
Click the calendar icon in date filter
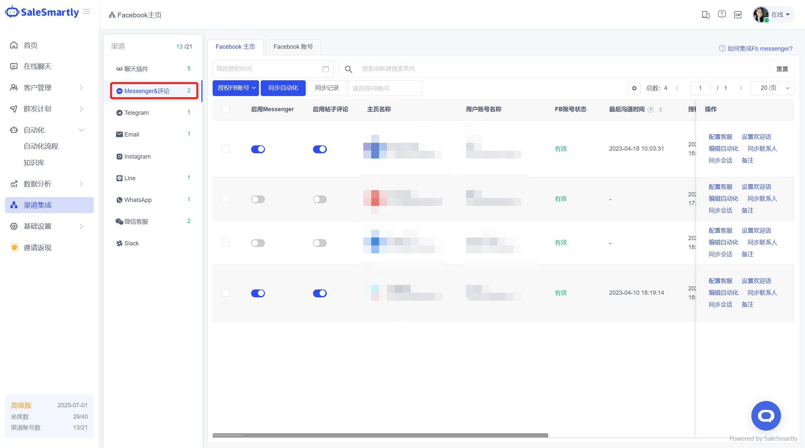325,69
